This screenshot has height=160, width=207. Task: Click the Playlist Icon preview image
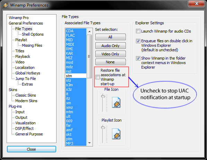click(116, 134)
